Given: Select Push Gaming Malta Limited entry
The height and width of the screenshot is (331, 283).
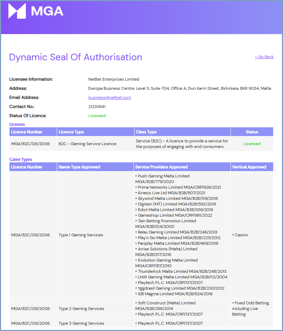Looking at the screenshot, I should (163, 178).
